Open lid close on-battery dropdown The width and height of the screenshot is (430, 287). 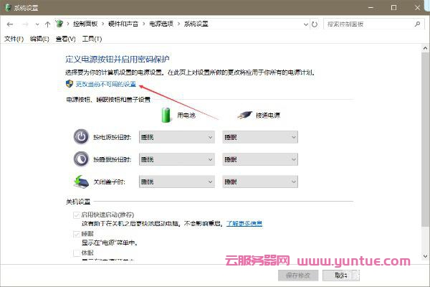tap(177, 182)
